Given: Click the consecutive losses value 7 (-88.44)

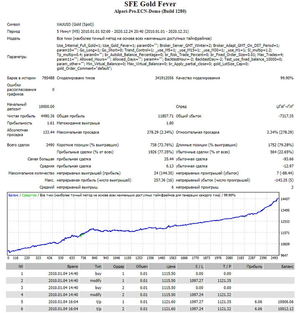Looking at the screenshot, I should 285,173.
